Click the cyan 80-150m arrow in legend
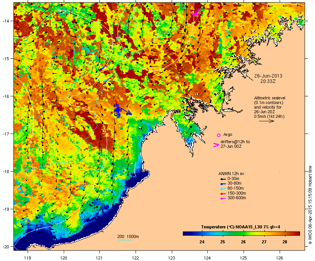The width and height of the screenshot is (315, 261). tap(223, 189)
